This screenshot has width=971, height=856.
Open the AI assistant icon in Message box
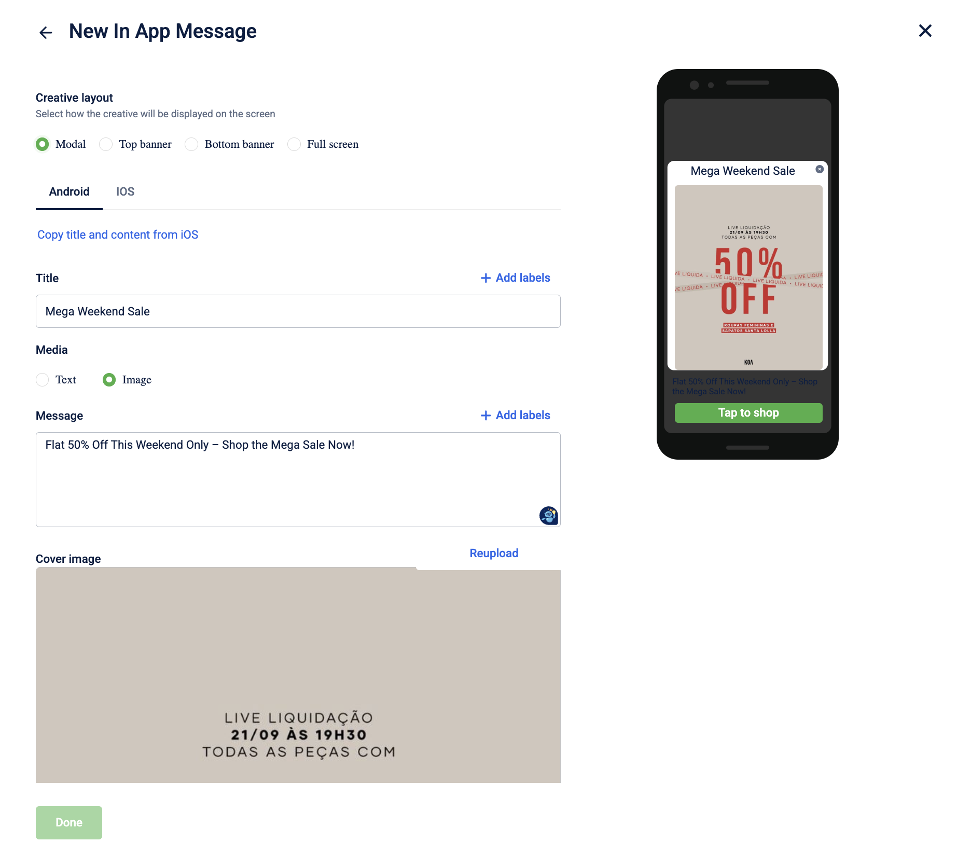pyautogui.click(x=548, y=515)
